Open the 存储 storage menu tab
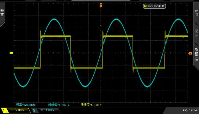This screenshot has height=114, width=200. pos(196,12)
